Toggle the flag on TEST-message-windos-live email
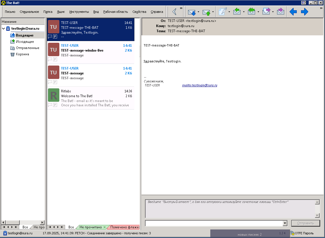The image size is (325, 238). click(x=50, y=59)
